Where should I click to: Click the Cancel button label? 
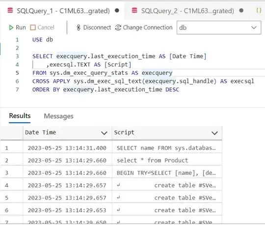click(x=46, y=28)
